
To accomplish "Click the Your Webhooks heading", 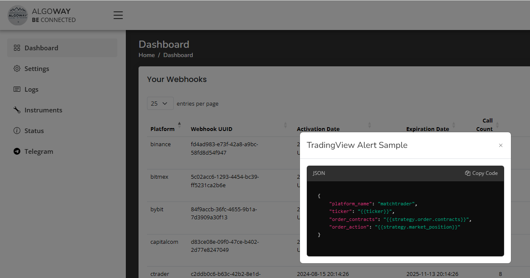I will (177, 79).
